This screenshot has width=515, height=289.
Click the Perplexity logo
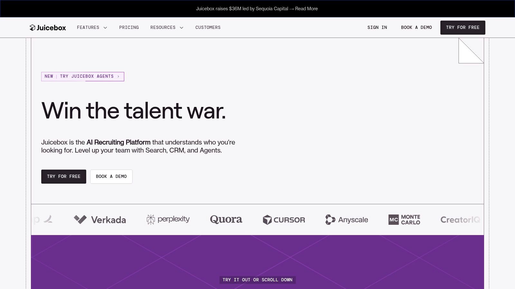coord(168,219)
